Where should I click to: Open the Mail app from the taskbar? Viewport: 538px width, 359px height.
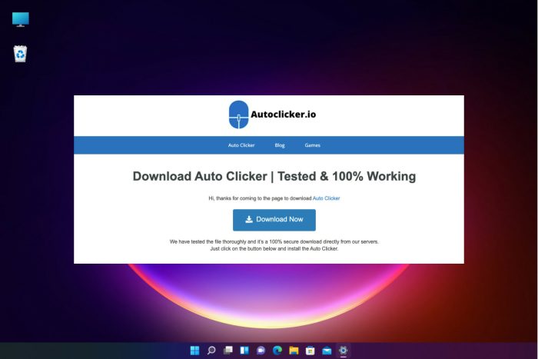click(x=327, y=351)
